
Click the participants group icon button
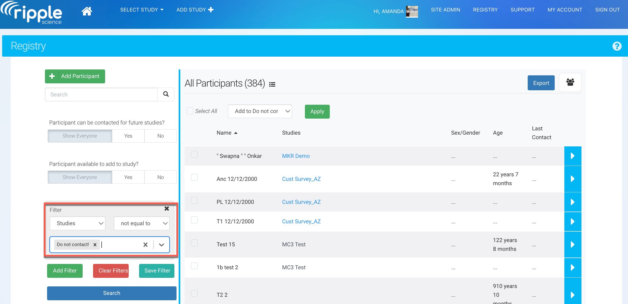click(x=570, y=83)
